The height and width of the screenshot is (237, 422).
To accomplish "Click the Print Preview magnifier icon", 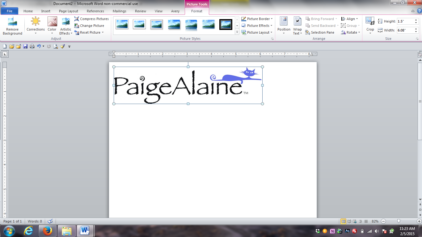I will pyautogui.click(x=56, y=46).
